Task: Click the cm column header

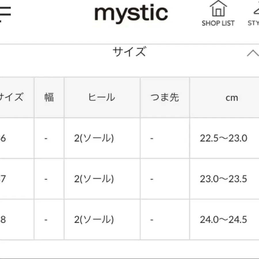Action: point(232,97)
